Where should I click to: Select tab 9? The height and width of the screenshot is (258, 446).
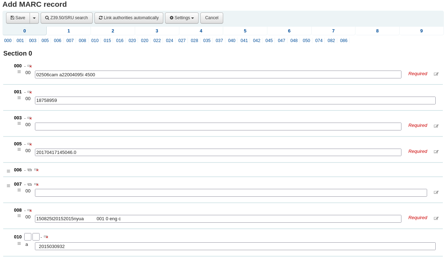[x=421, y=31]
